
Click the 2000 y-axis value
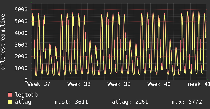coord(21,56)
